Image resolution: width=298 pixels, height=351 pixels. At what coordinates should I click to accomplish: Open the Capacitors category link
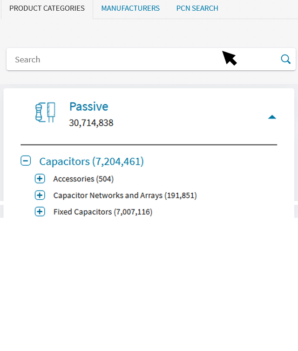tap(64, 162)
